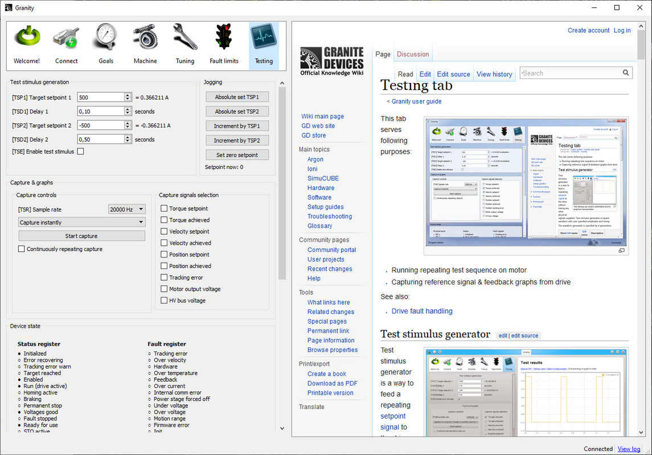
Task: Select the Read tab
Action: [405, 74]
